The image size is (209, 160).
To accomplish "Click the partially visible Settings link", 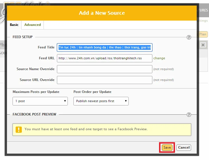I will pyautogui.click(x=203, y=21).
